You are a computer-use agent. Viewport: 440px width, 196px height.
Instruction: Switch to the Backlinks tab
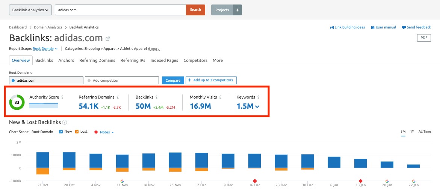44,60
